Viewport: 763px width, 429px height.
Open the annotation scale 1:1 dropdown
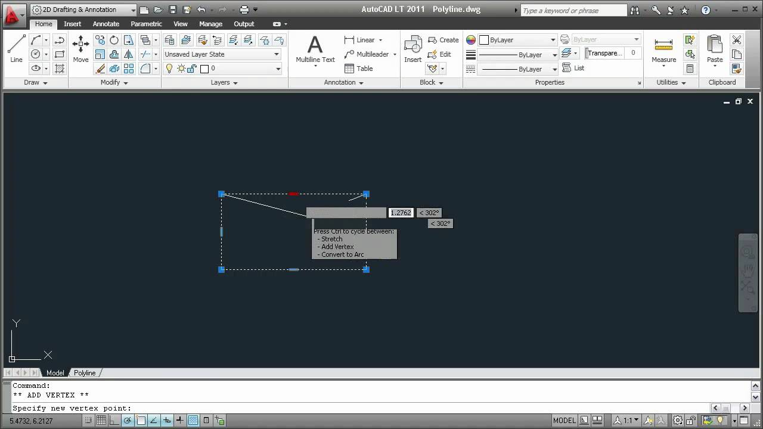[x=627, y=421]
